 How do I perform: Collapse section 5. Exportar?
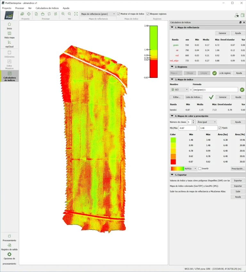coord(172,175)
